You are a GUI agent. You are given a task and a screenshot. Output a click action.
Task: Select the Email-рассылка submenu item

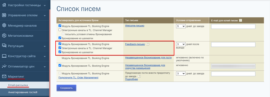[x=18, y=85]
